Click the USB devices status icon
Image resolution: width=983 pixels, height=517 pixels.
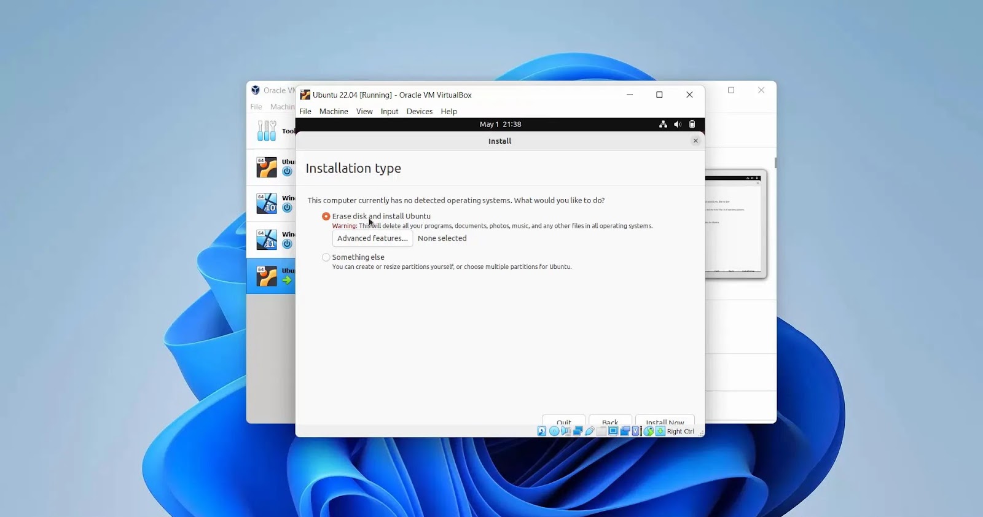pos(590,431)
